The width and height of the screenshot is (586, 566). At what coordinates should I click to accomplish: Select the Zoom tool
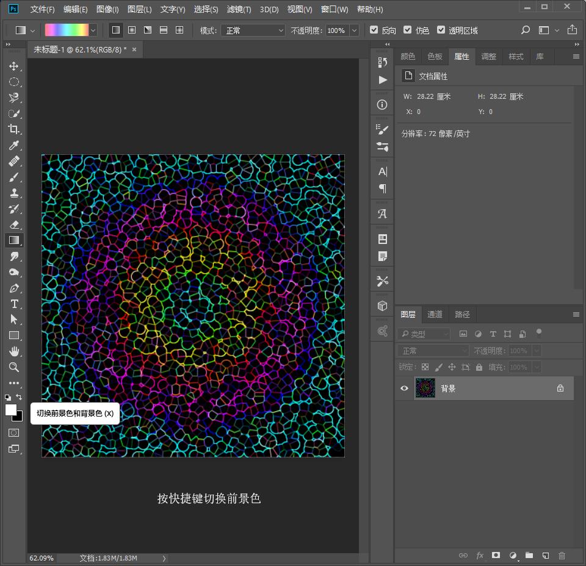(13, 367)
